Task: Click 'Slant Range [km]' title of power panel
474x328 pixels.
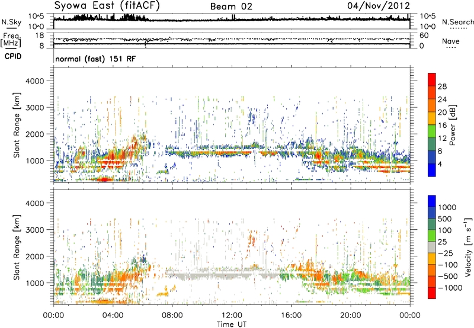Action: 17,125
